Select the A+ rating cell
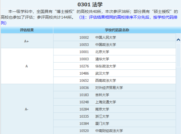Viewport: 181px width, 134px height. click(27, 41)
